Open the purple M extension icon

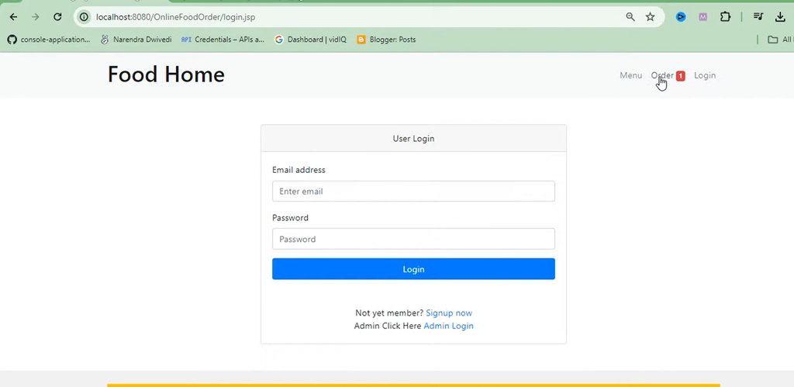coord(703,17)
